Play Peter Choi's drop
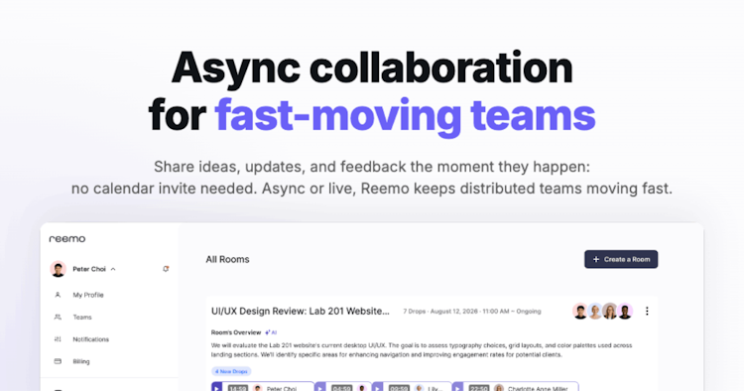The height and width of the screenshot is (391, 744). (217, 387)
